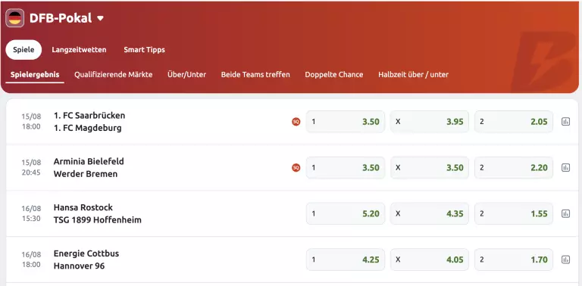Open statistics icon for Arminia Bielefeld match

click(565, 167)
